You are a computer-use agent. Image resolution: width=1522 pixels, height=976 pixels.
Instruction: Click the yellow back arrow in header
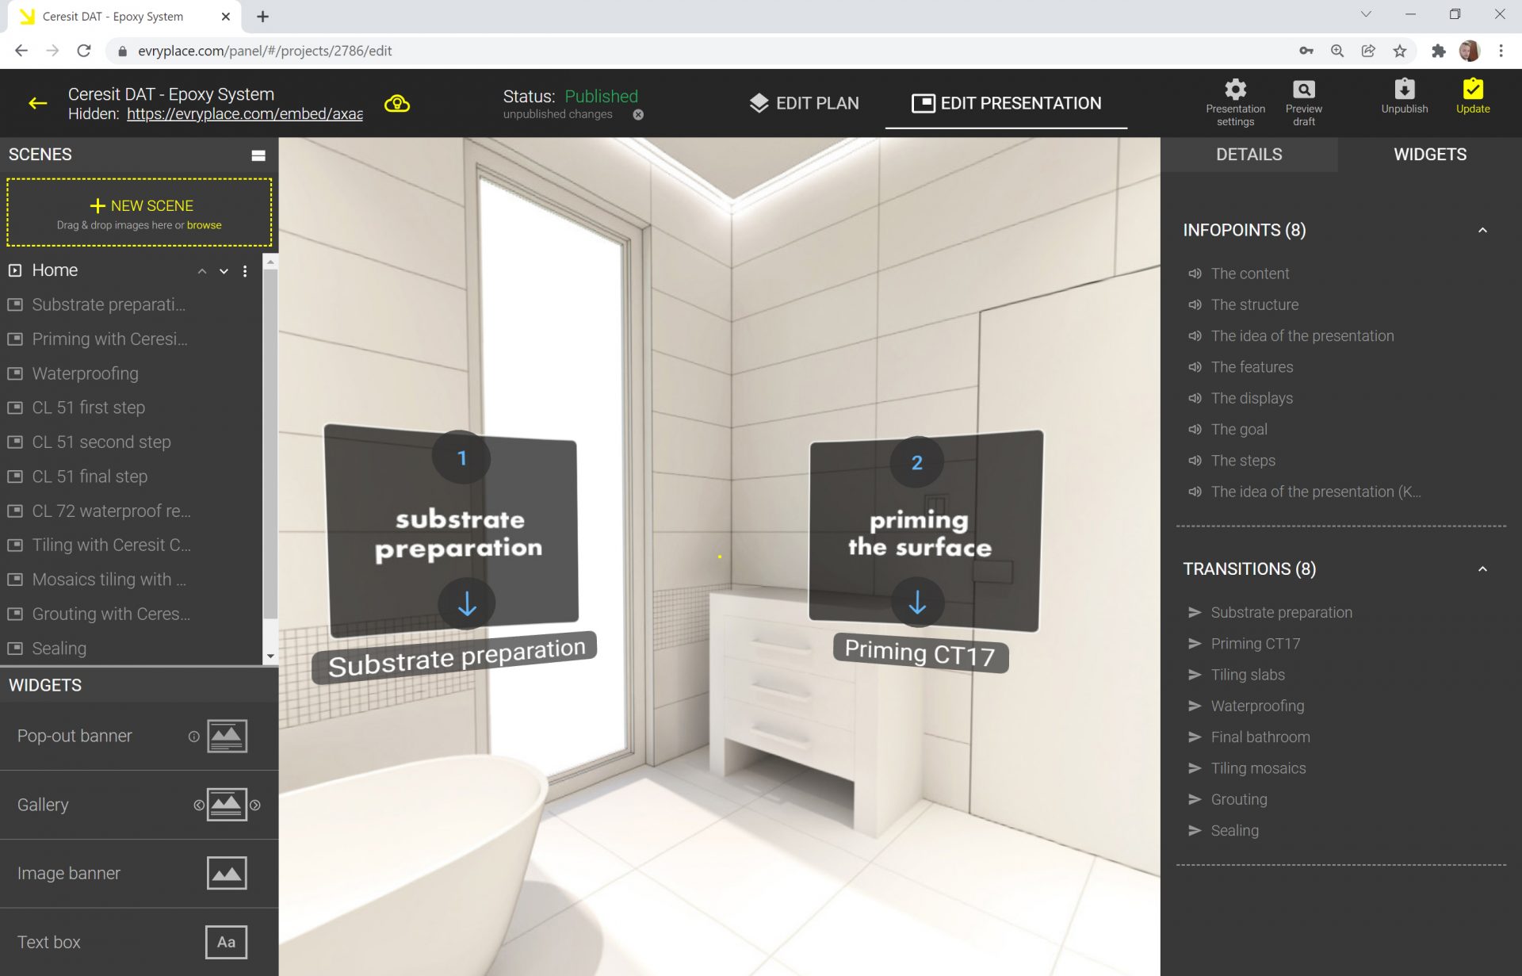point(38,103)
